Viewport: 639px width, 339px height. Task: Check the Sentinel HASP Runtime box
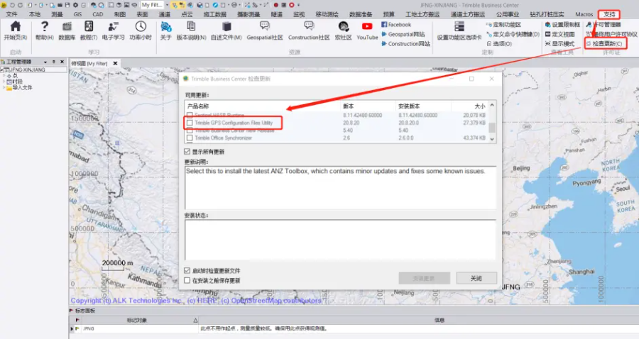pyautogui.click(x=190, y=115)
